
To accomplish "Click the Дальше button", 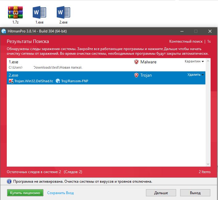I will pos(161,193).
